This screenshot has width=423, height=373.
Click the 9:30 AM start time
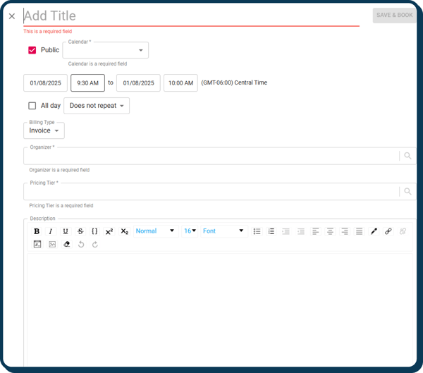87,83
